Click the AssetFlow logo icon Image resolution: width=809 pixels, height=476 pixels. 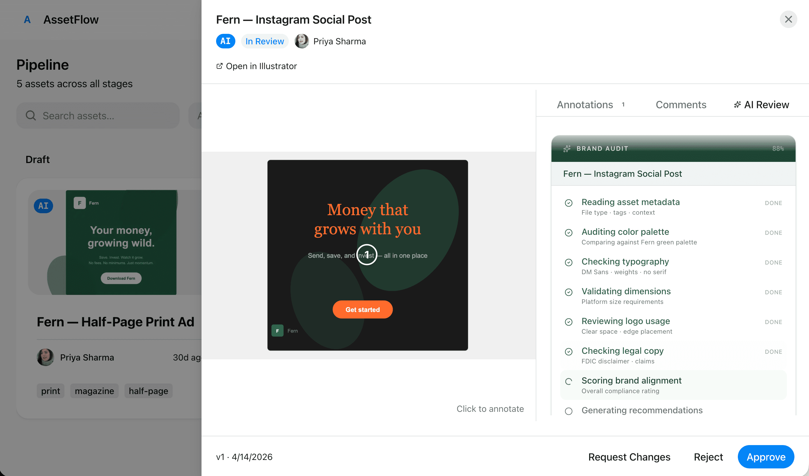27,20
